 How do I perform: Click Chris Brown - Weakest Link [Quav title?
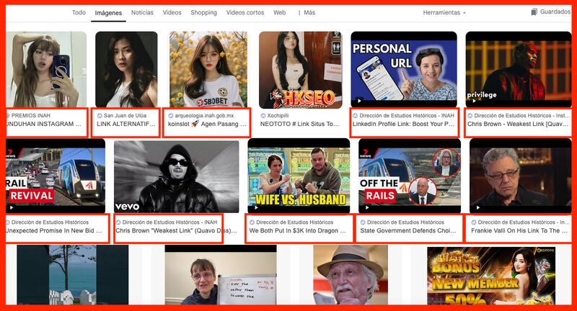coord(518,124)
